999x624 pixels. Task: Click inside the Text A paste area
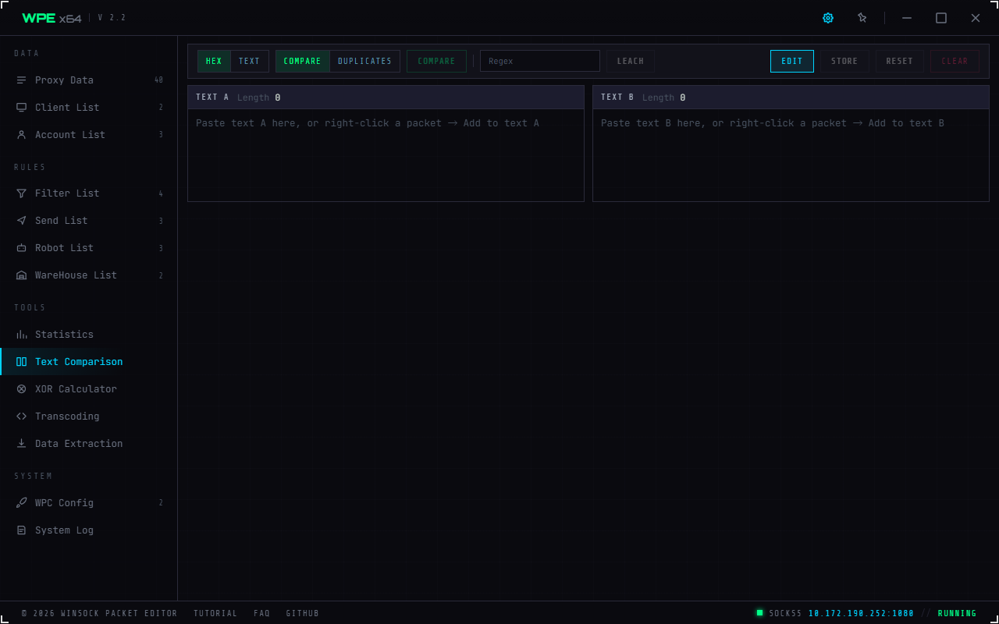coord(386,155)
